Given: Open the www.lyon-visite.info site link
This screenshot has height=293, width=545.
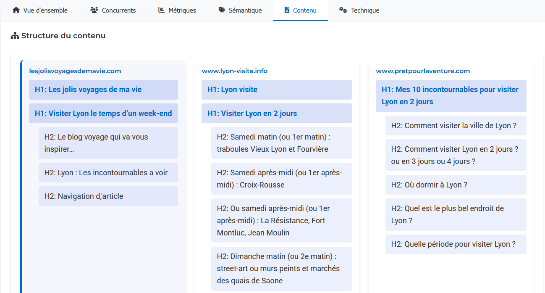Looking at the screenshot, I should [x=234, y=71].
